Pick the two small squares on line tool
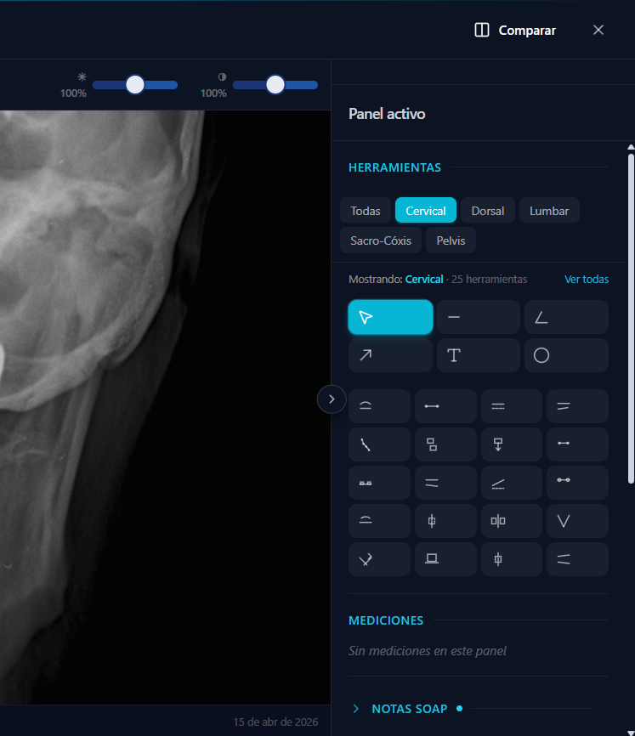 379,483
